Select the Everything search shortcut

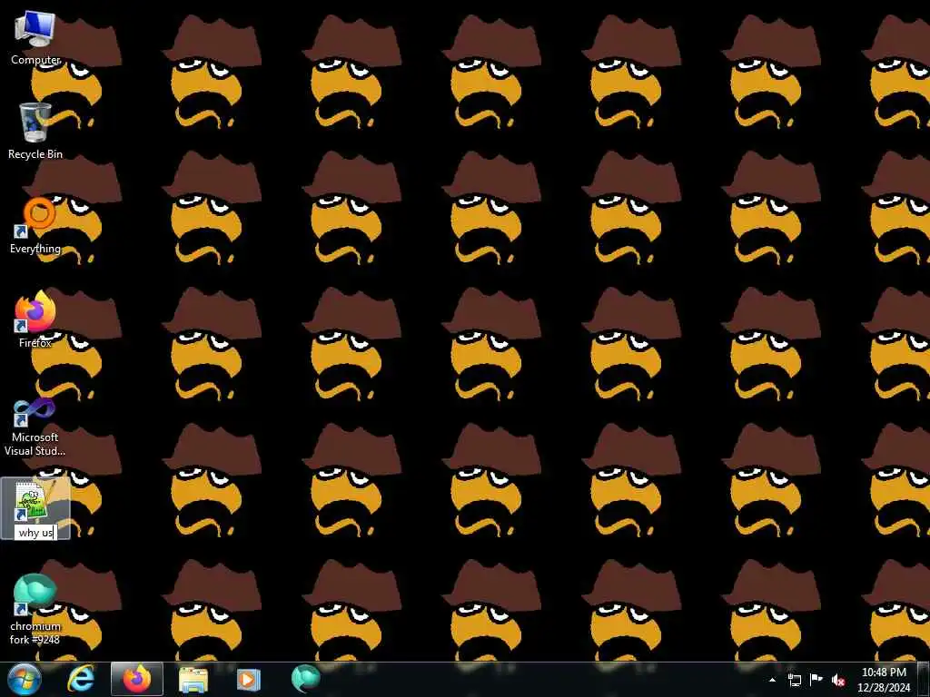point(35,218)
